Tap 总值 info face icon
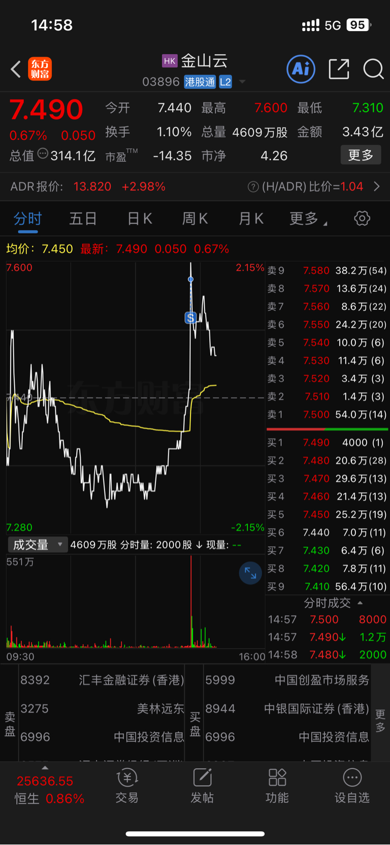 [43, 153]
